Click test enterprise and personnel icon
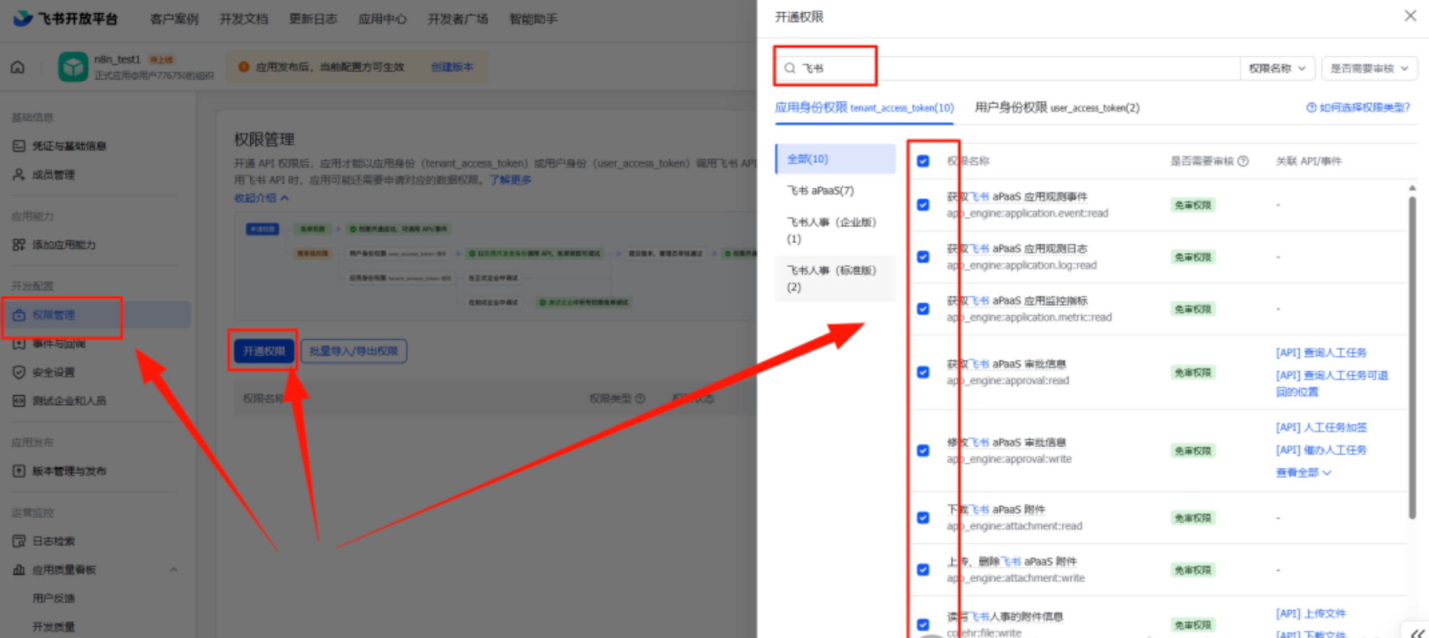The height and width of the screenshot is (638, 1429). (19, 401)
